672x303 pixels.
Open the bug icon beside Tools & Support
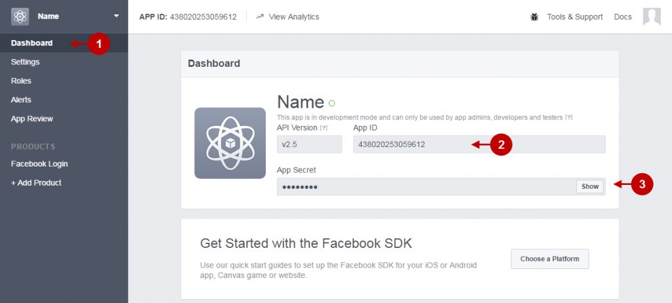534,16
